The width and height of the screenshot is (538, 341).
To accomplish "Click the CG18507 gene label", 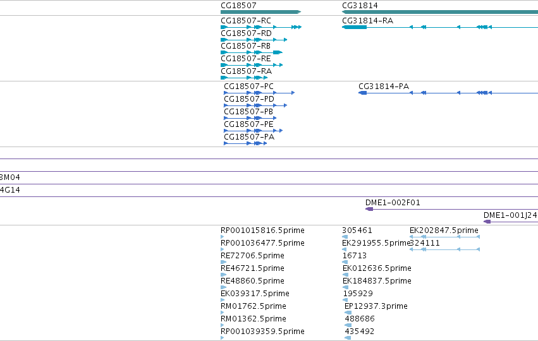I will coord(238,6).
